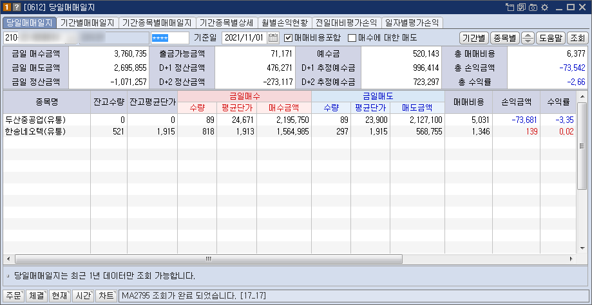Click the 잔고수량 column header
Viewport: 592px width, 305px height.
pos(109,102)
